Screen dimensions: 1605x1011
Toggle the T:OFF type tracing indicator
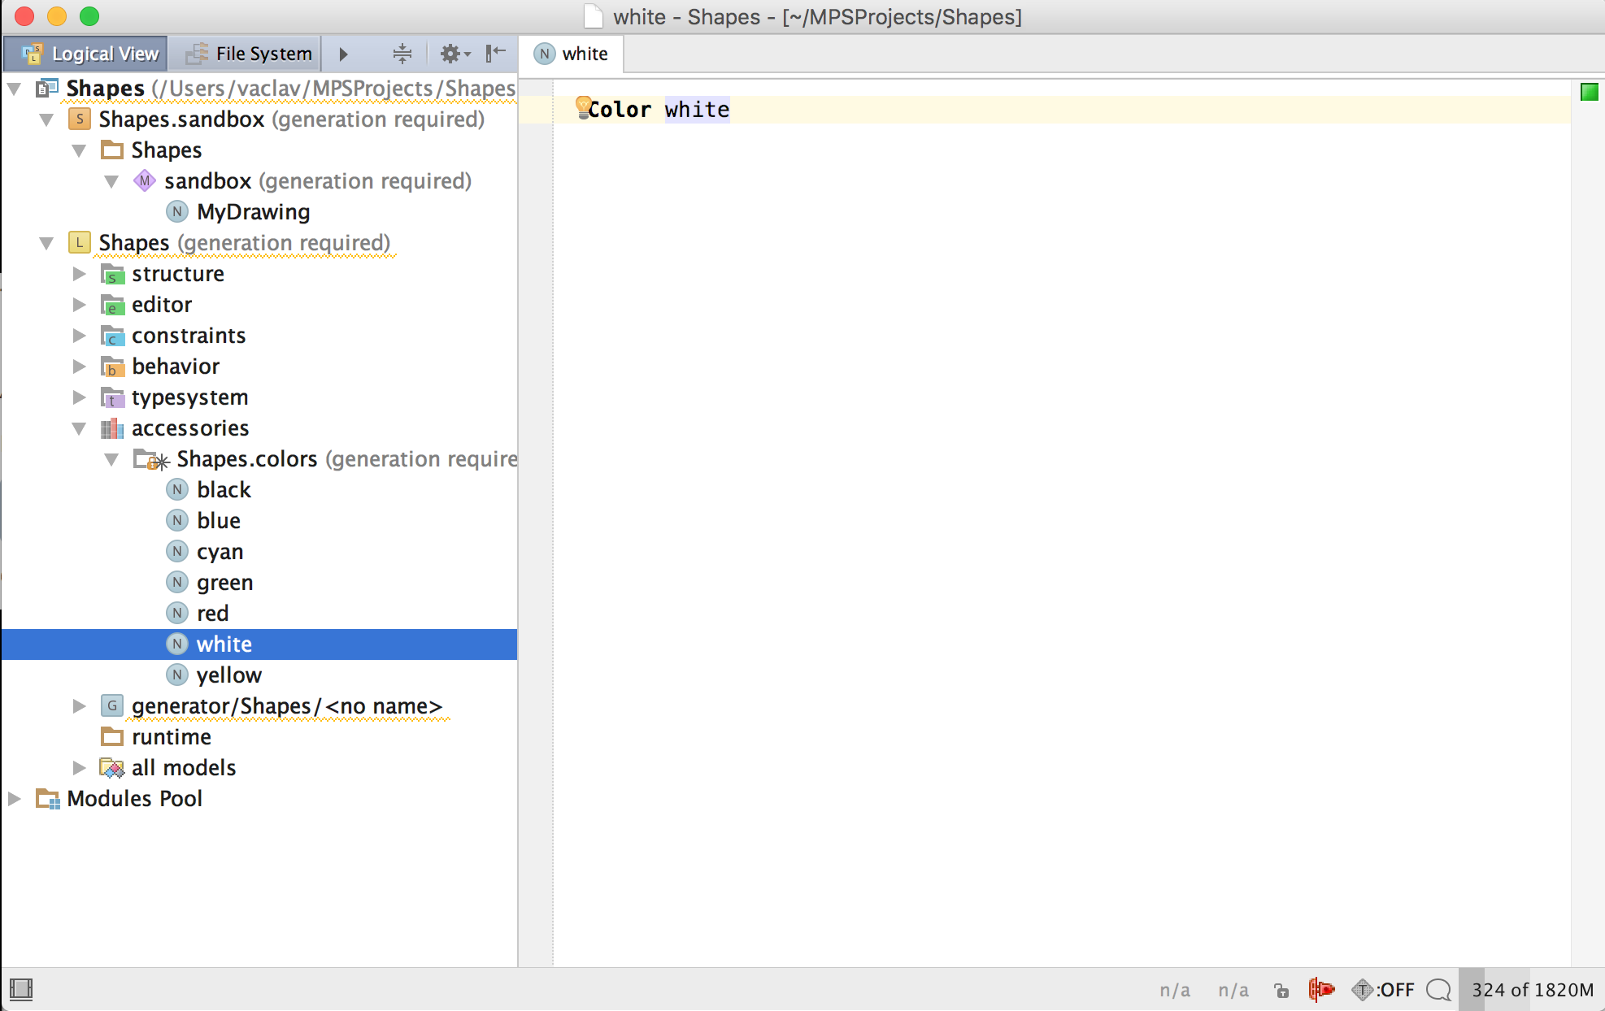[x=1383, y=989]
